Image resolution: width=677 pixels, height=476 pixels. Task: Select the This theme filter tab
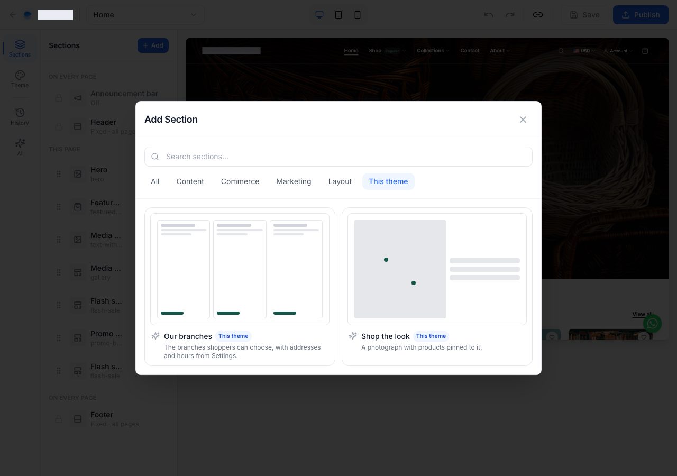tap(388, 181)
